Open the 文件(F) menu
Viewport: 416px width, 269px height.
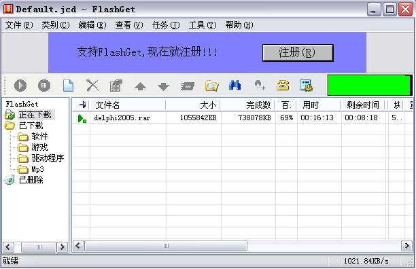point(19,25)
